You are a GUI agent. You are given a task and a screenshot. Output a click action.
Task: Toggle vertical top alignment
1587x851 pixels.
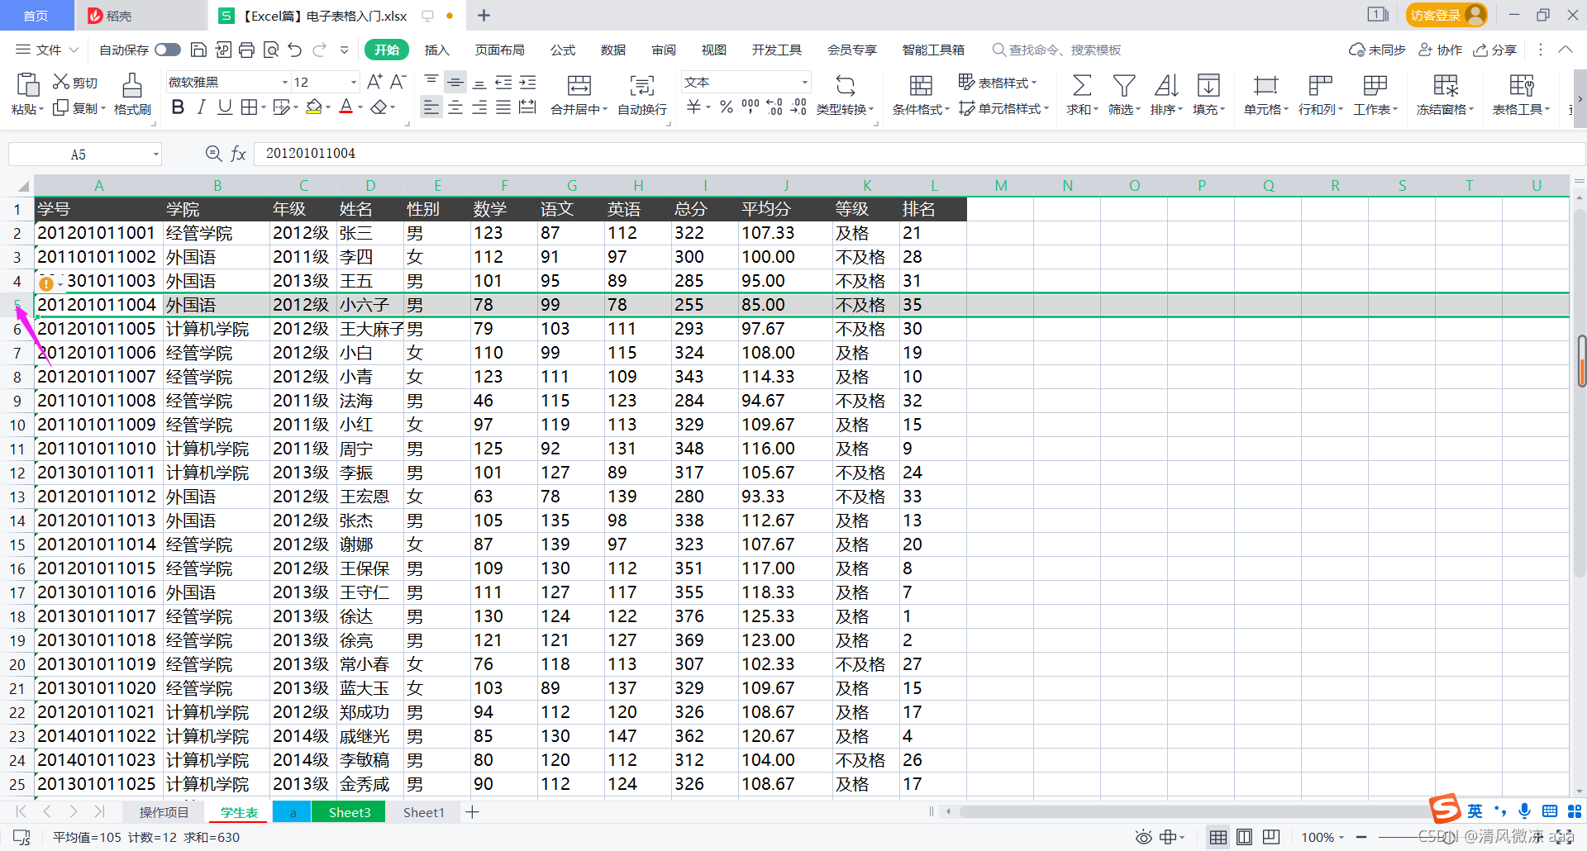click(x=431, y=82)
